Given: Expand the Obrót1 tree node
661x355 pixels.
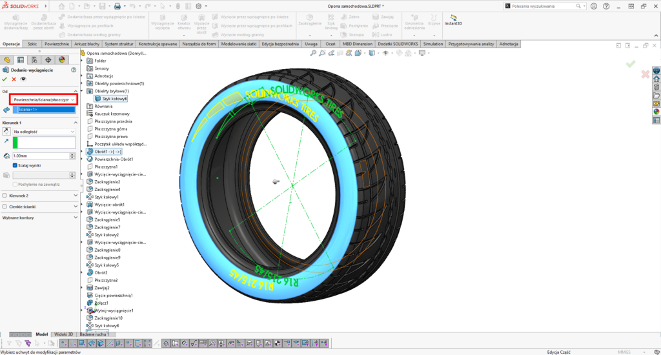Looking at the screenshot, I should click(82, 152).
